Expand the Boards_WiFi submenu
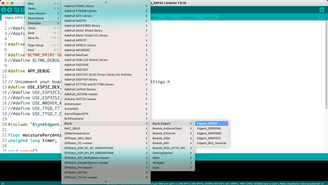Viewport: 328px width, 185px height. pyautogui.click(x=172, y=143)
